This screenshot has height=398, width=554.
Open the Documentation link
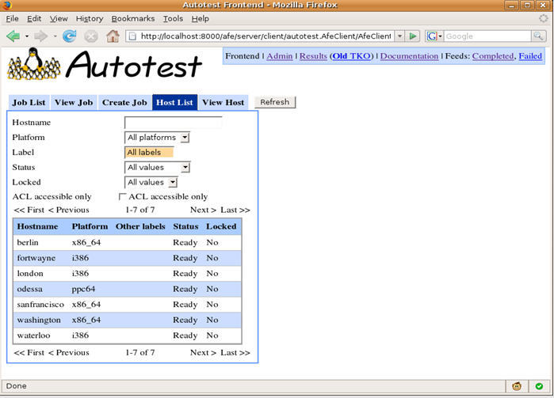click(409, 56)
